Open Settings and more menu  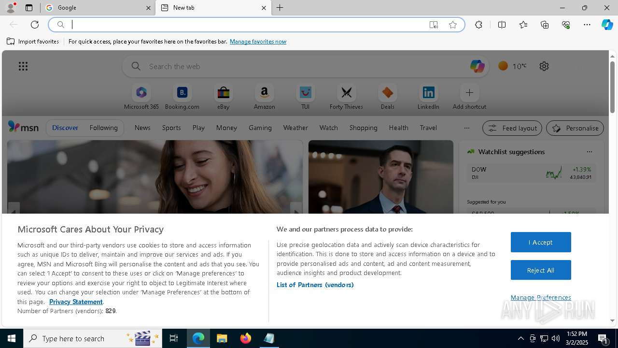point(587,25)
